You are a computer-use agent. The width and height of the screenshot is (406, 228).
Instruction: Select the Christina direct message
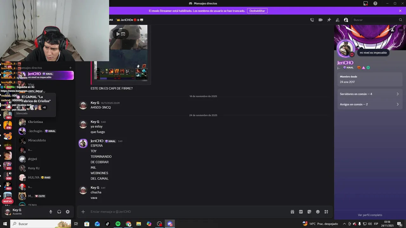[x=46, y=122]
